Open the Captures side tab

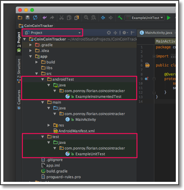tap(19, 97)
